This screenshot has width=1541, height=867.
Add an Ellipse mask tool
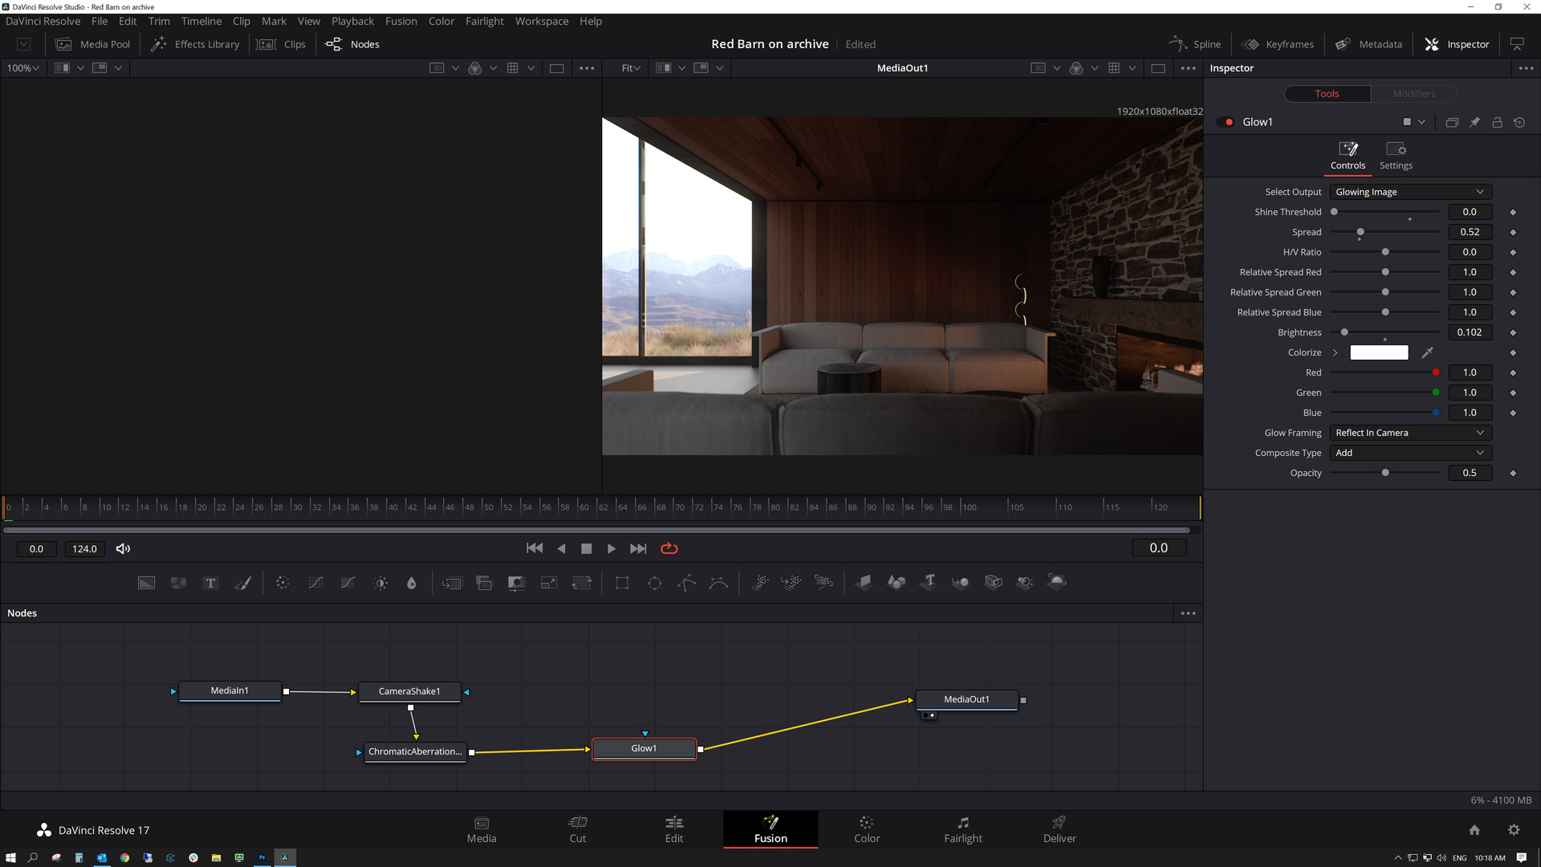click(x=655, y=584)
